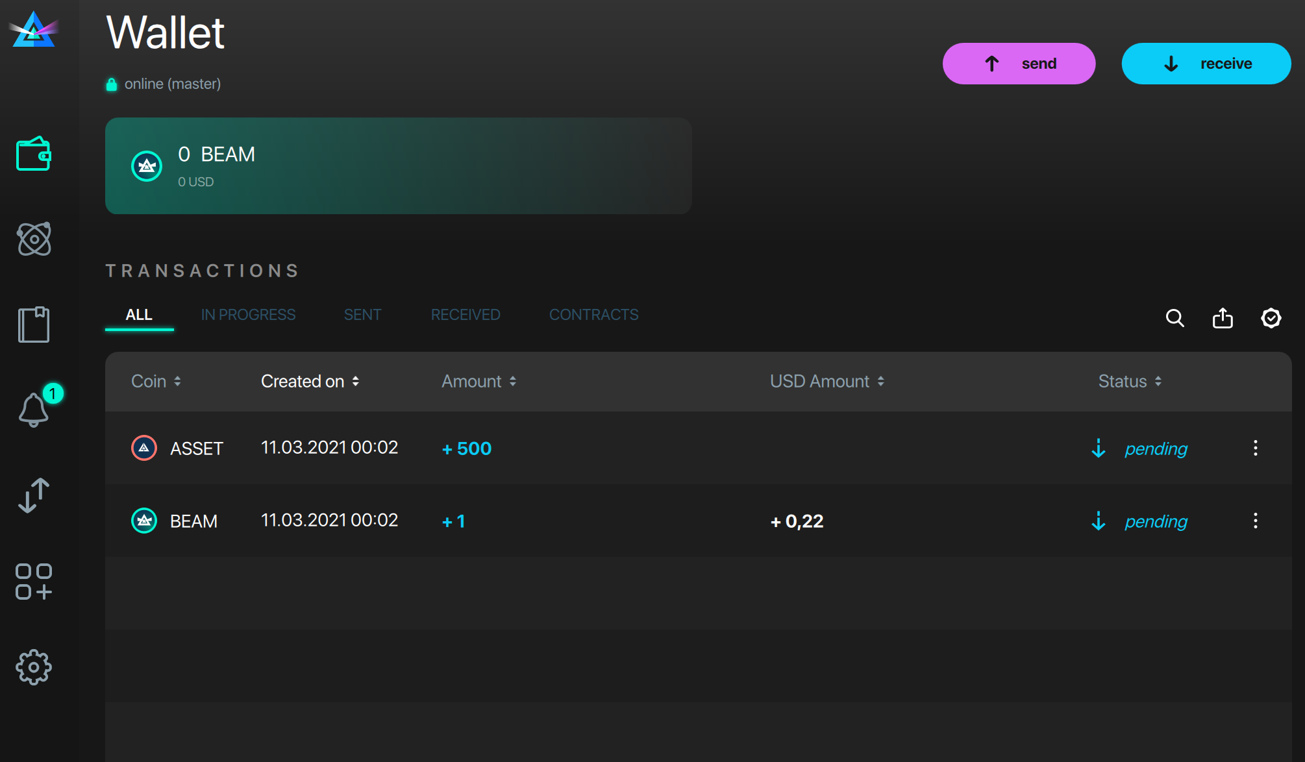Sort by Created on column
The width and height of the screenshot is (1305, 762).
310,381
